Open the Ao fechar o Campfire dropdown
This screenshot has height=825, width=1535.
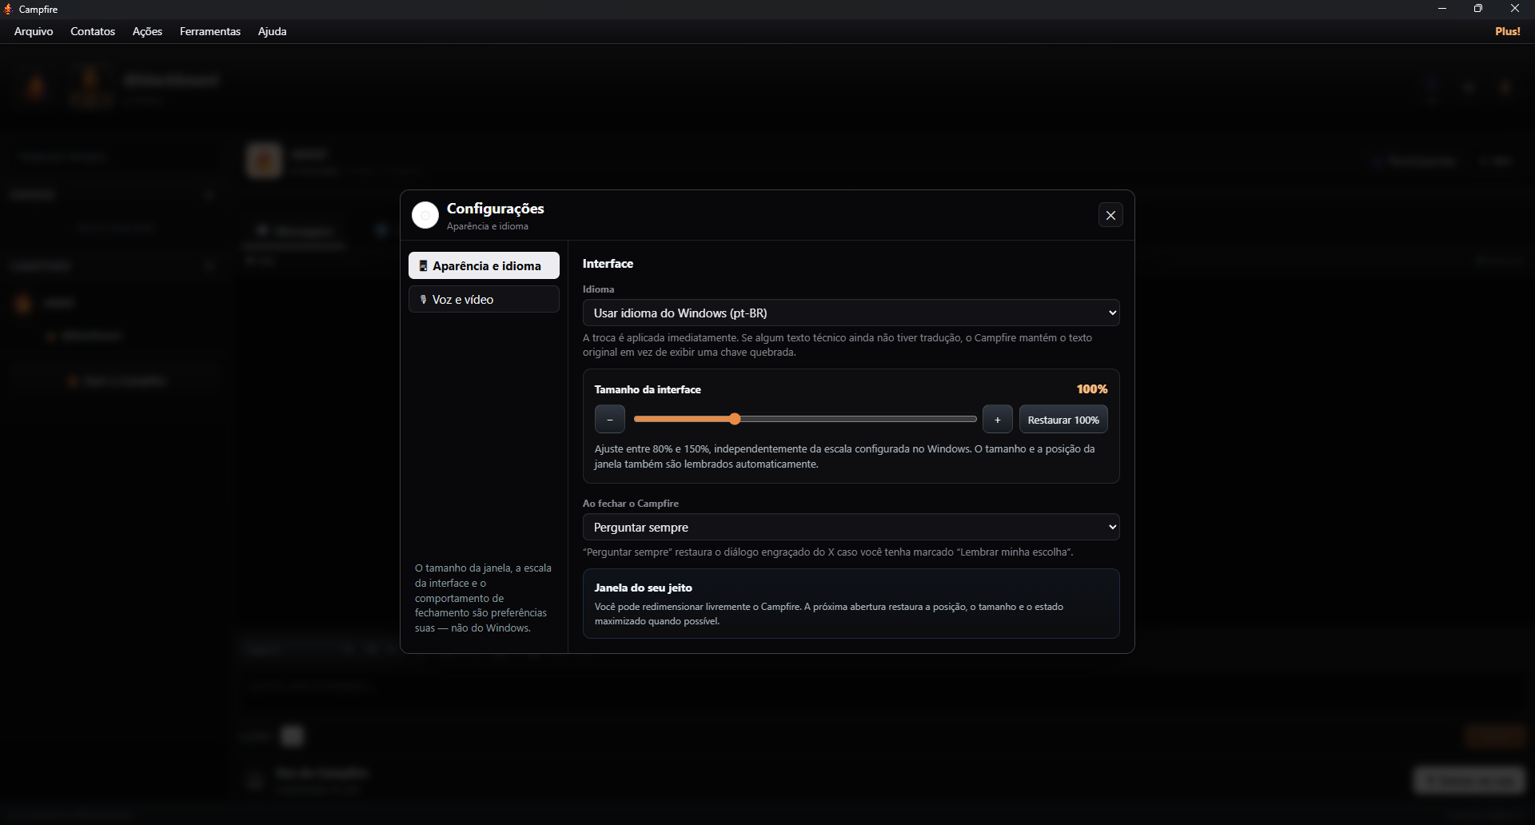pos(851,527)
